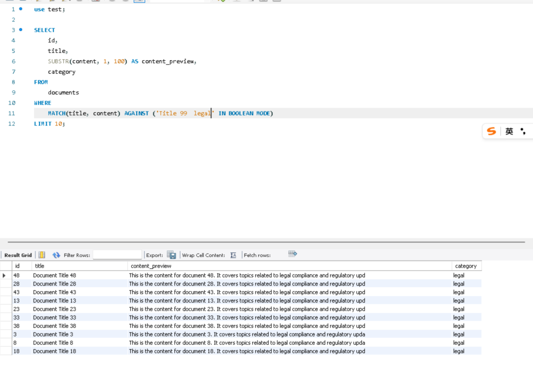The height and width of the screenshot is (367, 533).
Task: Click the content_preview column header
Action: (x=151, y=266)
